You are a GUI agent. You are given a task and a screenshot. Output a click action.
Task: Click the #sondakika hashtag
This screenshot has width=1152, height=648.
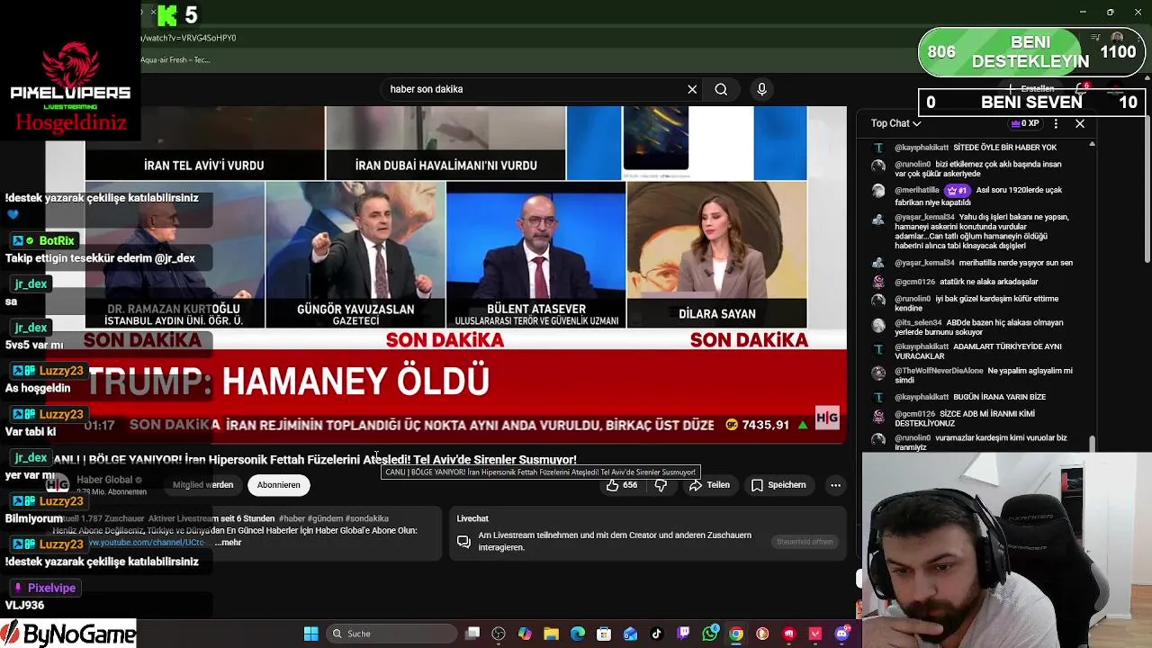[x=366, y=518]
